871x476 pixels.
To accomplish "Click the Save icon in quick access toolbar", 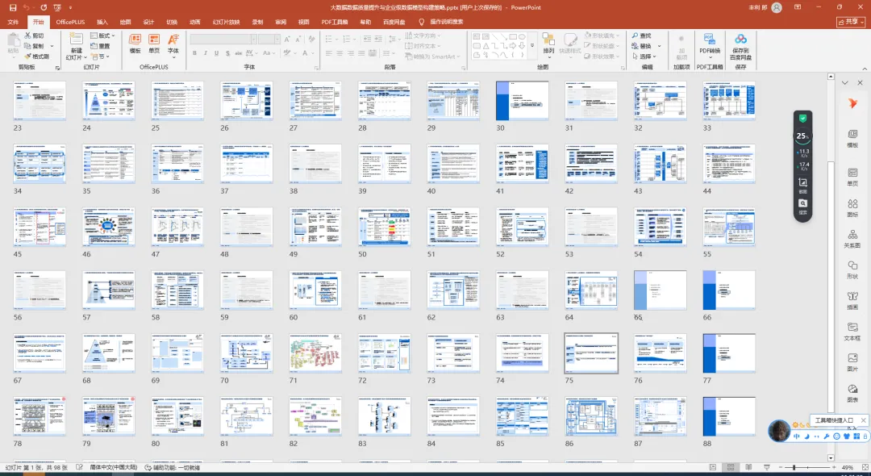I will click(13, 8).
